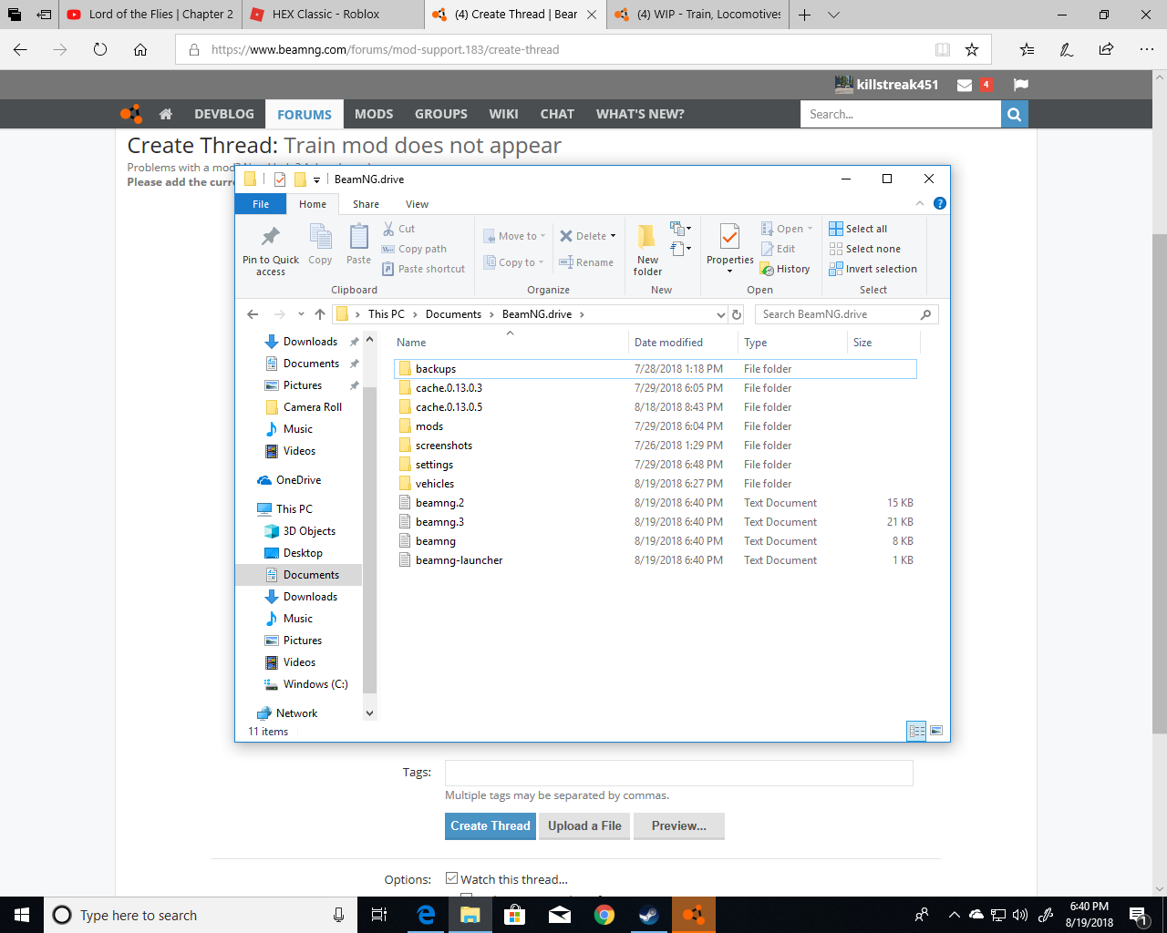The height and width of the screenshot is (933, 1167).
Task: Switch Explorer to details view layout
Action: 917,731
